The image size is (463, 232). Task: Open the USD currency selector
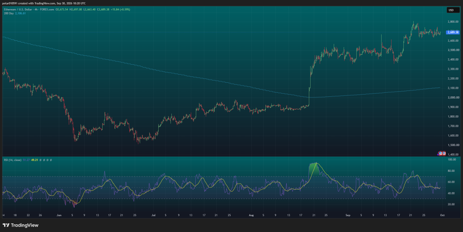pyautogui.click(x=451, y=10)
